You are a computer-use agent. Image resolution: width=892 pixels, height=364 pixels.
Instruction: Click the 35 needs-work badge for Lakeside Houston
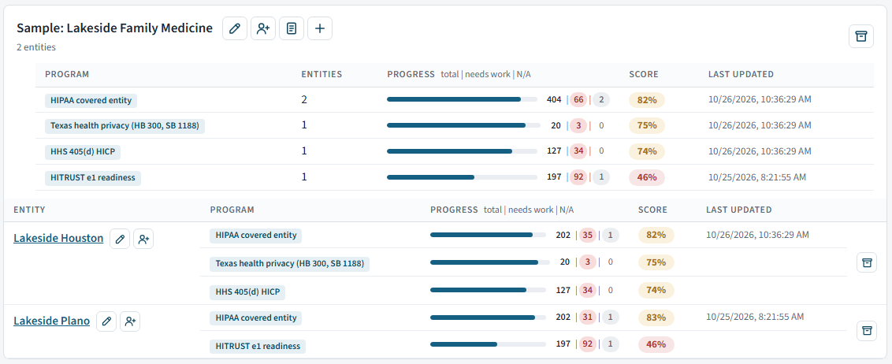click(588, 235)
